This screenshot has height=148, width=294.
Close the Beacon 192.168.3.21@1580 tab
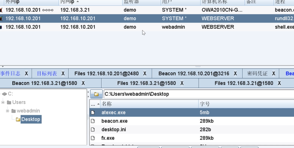click(x=83, y=83)
